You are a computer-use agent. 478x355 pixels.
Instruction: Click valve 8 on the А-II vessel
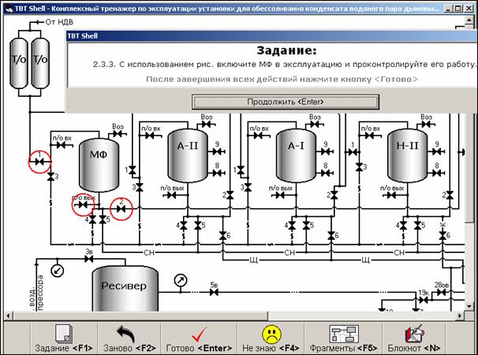217,174
